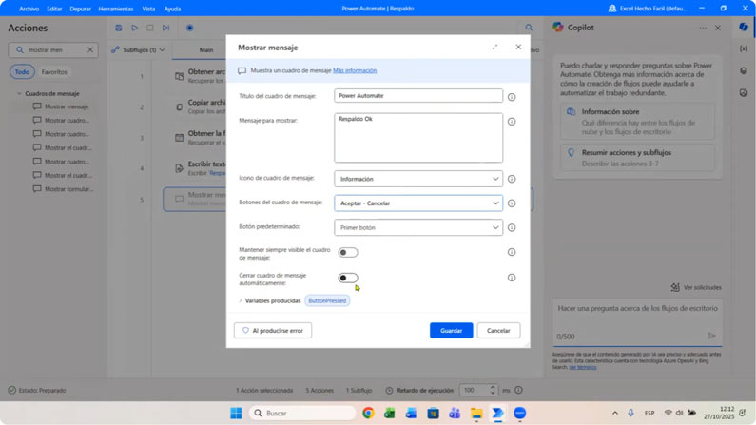Select ButtonPressed variable chip
This screenshot has width=756, height=425.
click(327, 300)
